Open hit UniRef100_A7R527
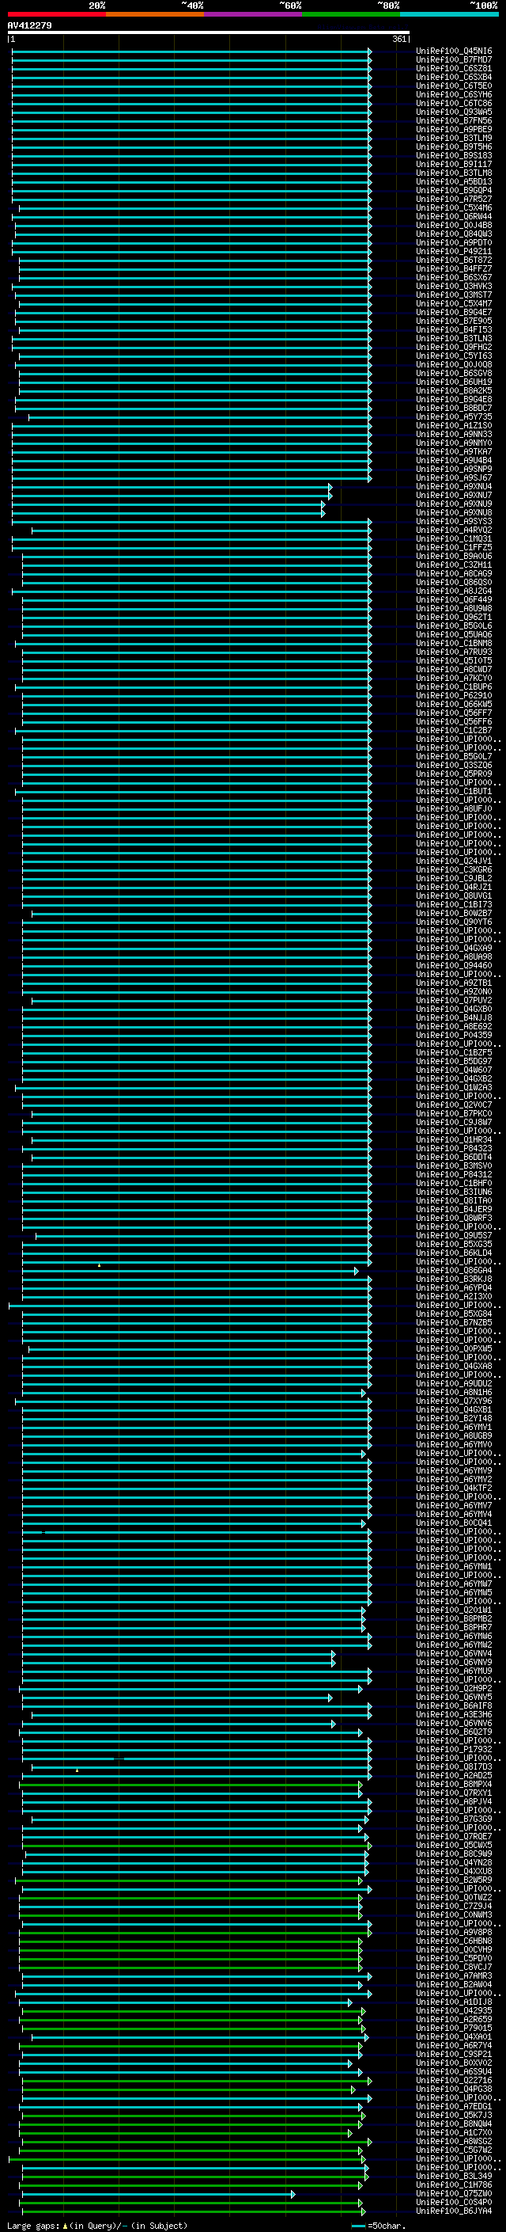Image resolution: width=506 pixels, height=2232 pixels. 454,199
